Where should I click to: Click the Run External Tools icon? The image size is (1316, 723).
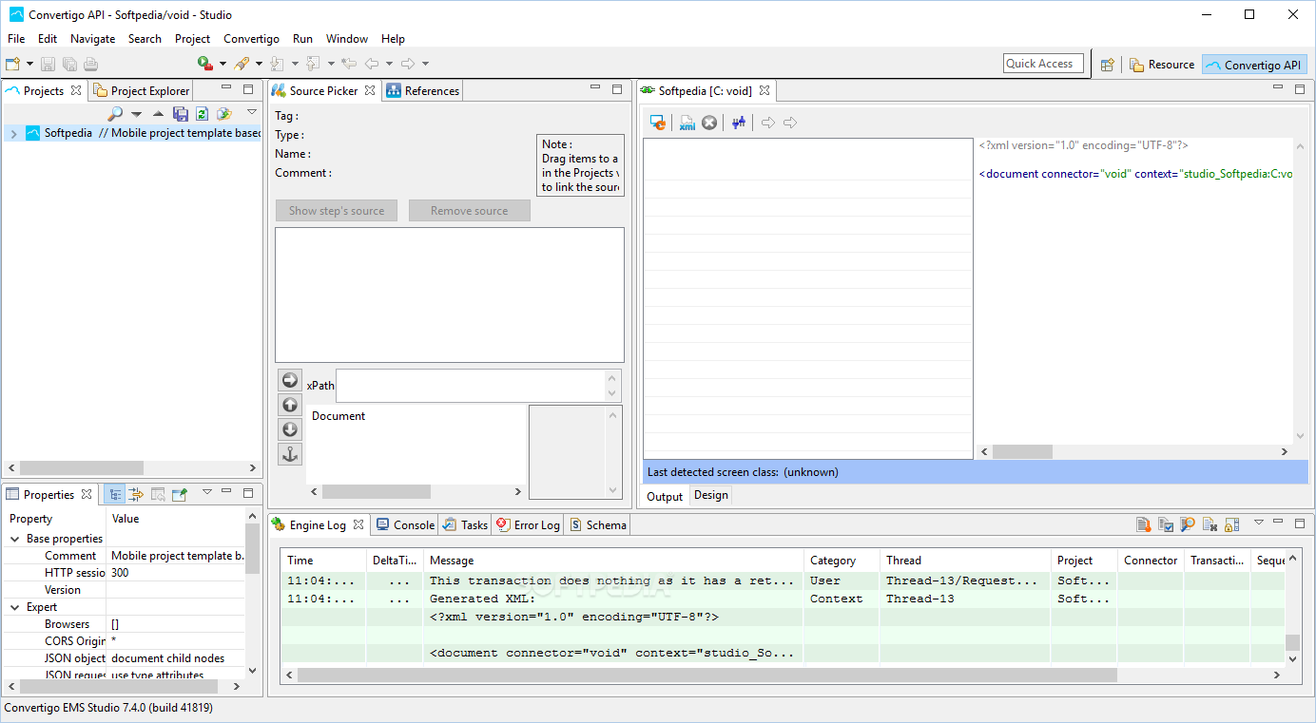[x=205, y=64]
